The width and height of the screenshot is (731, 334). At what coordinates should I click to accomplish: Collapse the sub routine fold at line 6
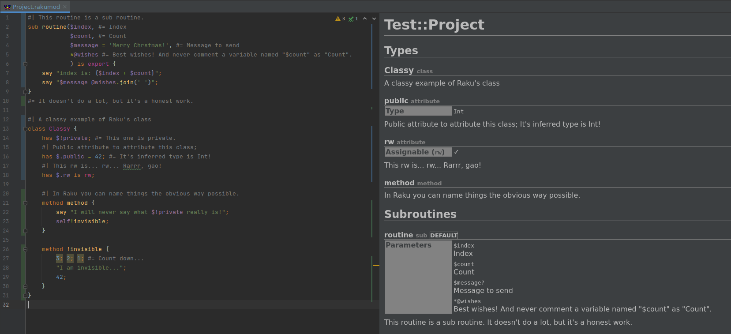(x=25, y=64)
